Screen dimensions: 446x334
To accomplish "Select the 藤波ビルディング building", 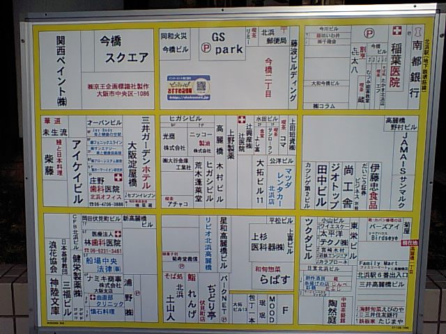I will pyautogui.click(x=293, y=70).
